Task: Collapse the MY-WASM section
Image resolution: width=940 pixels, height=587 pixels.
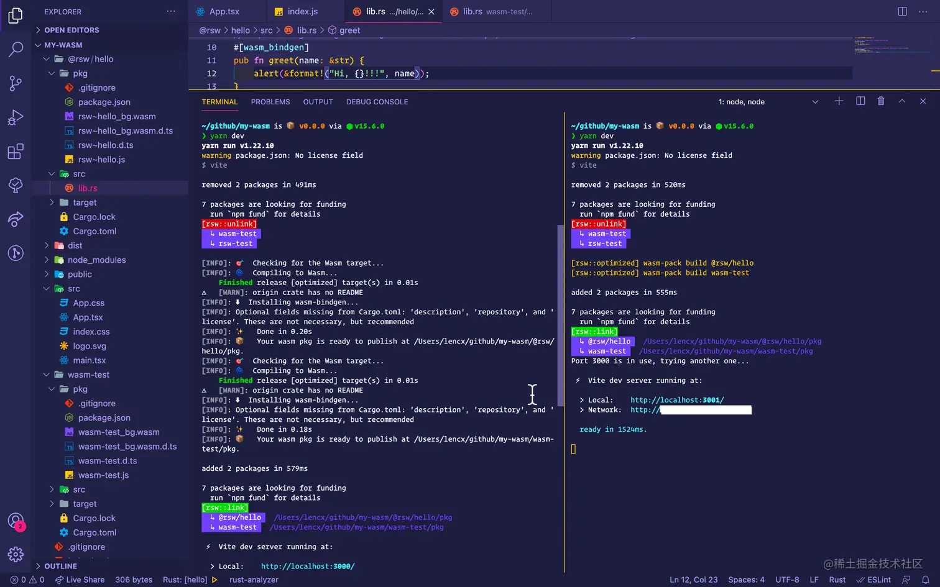Action: point(110,45)
